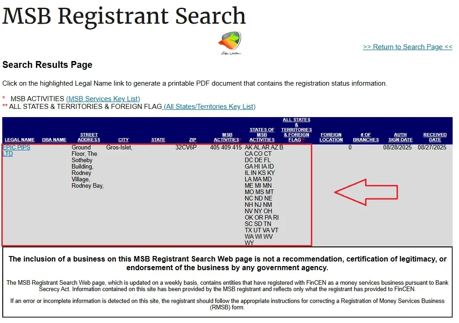Sort by FOREIGN LOCATION column header
The width and height of the screenshot is (459, 323).
pos(331,137)
